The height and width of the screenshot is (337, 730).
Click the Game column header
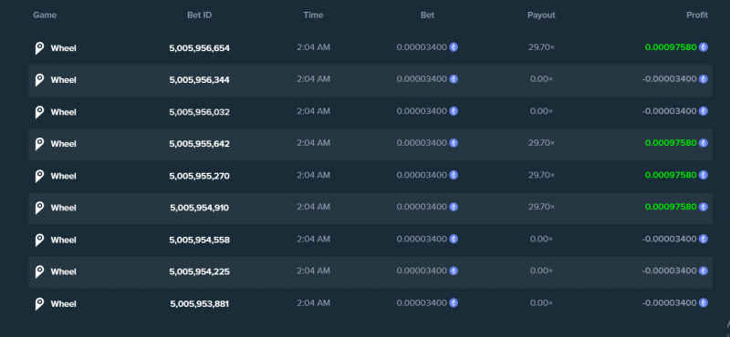click(45, 15)
